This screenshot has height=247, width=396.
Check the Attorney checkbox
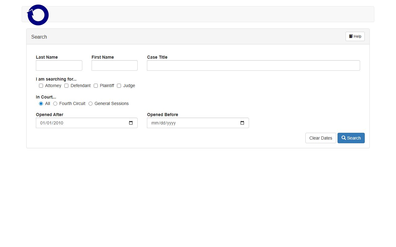[x=41, y=86]
